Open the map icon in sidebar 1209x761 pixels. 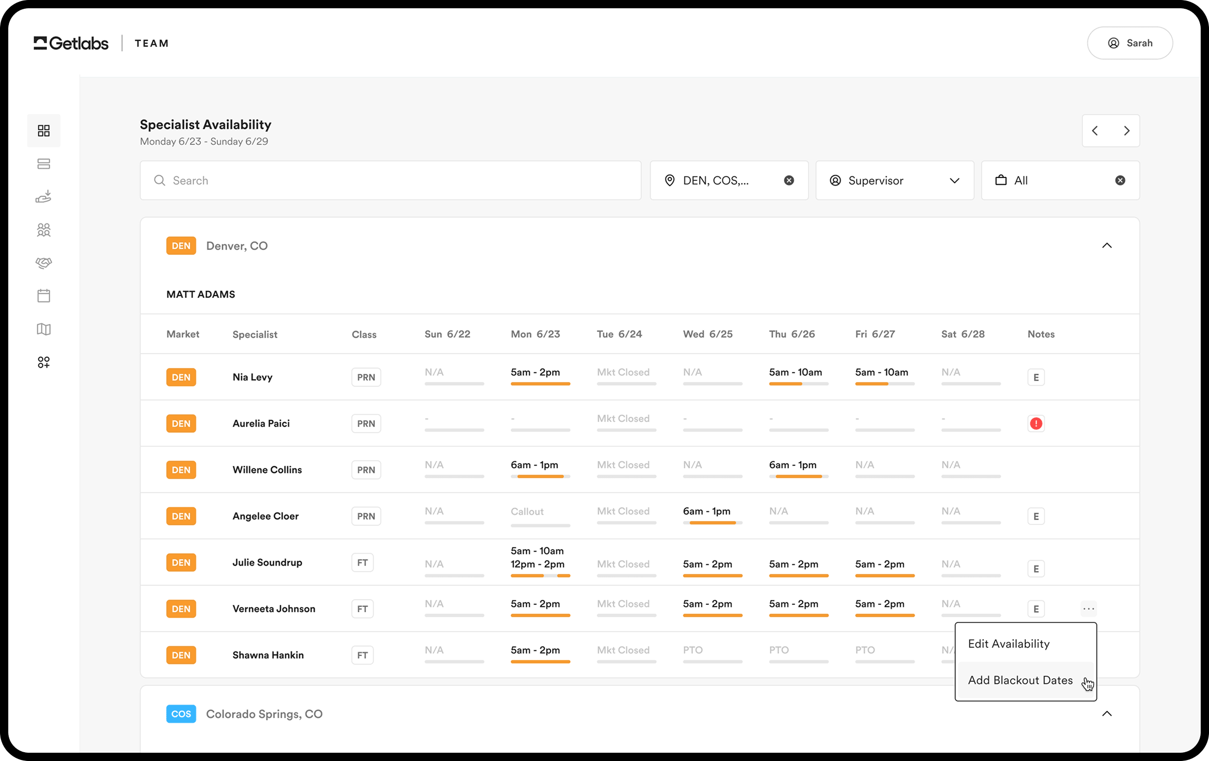(x=43, y=329)
